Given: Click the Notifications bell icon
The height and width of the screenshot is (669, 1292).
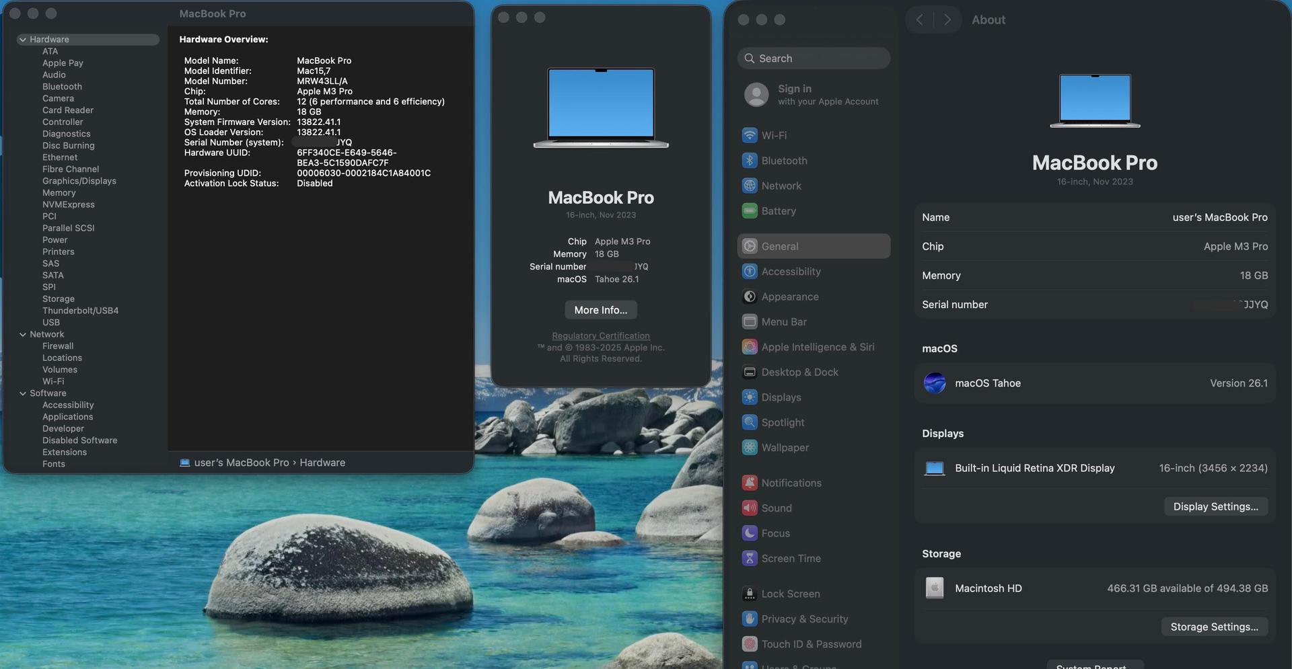Looking at the screenshot, I should pos(749,483).
